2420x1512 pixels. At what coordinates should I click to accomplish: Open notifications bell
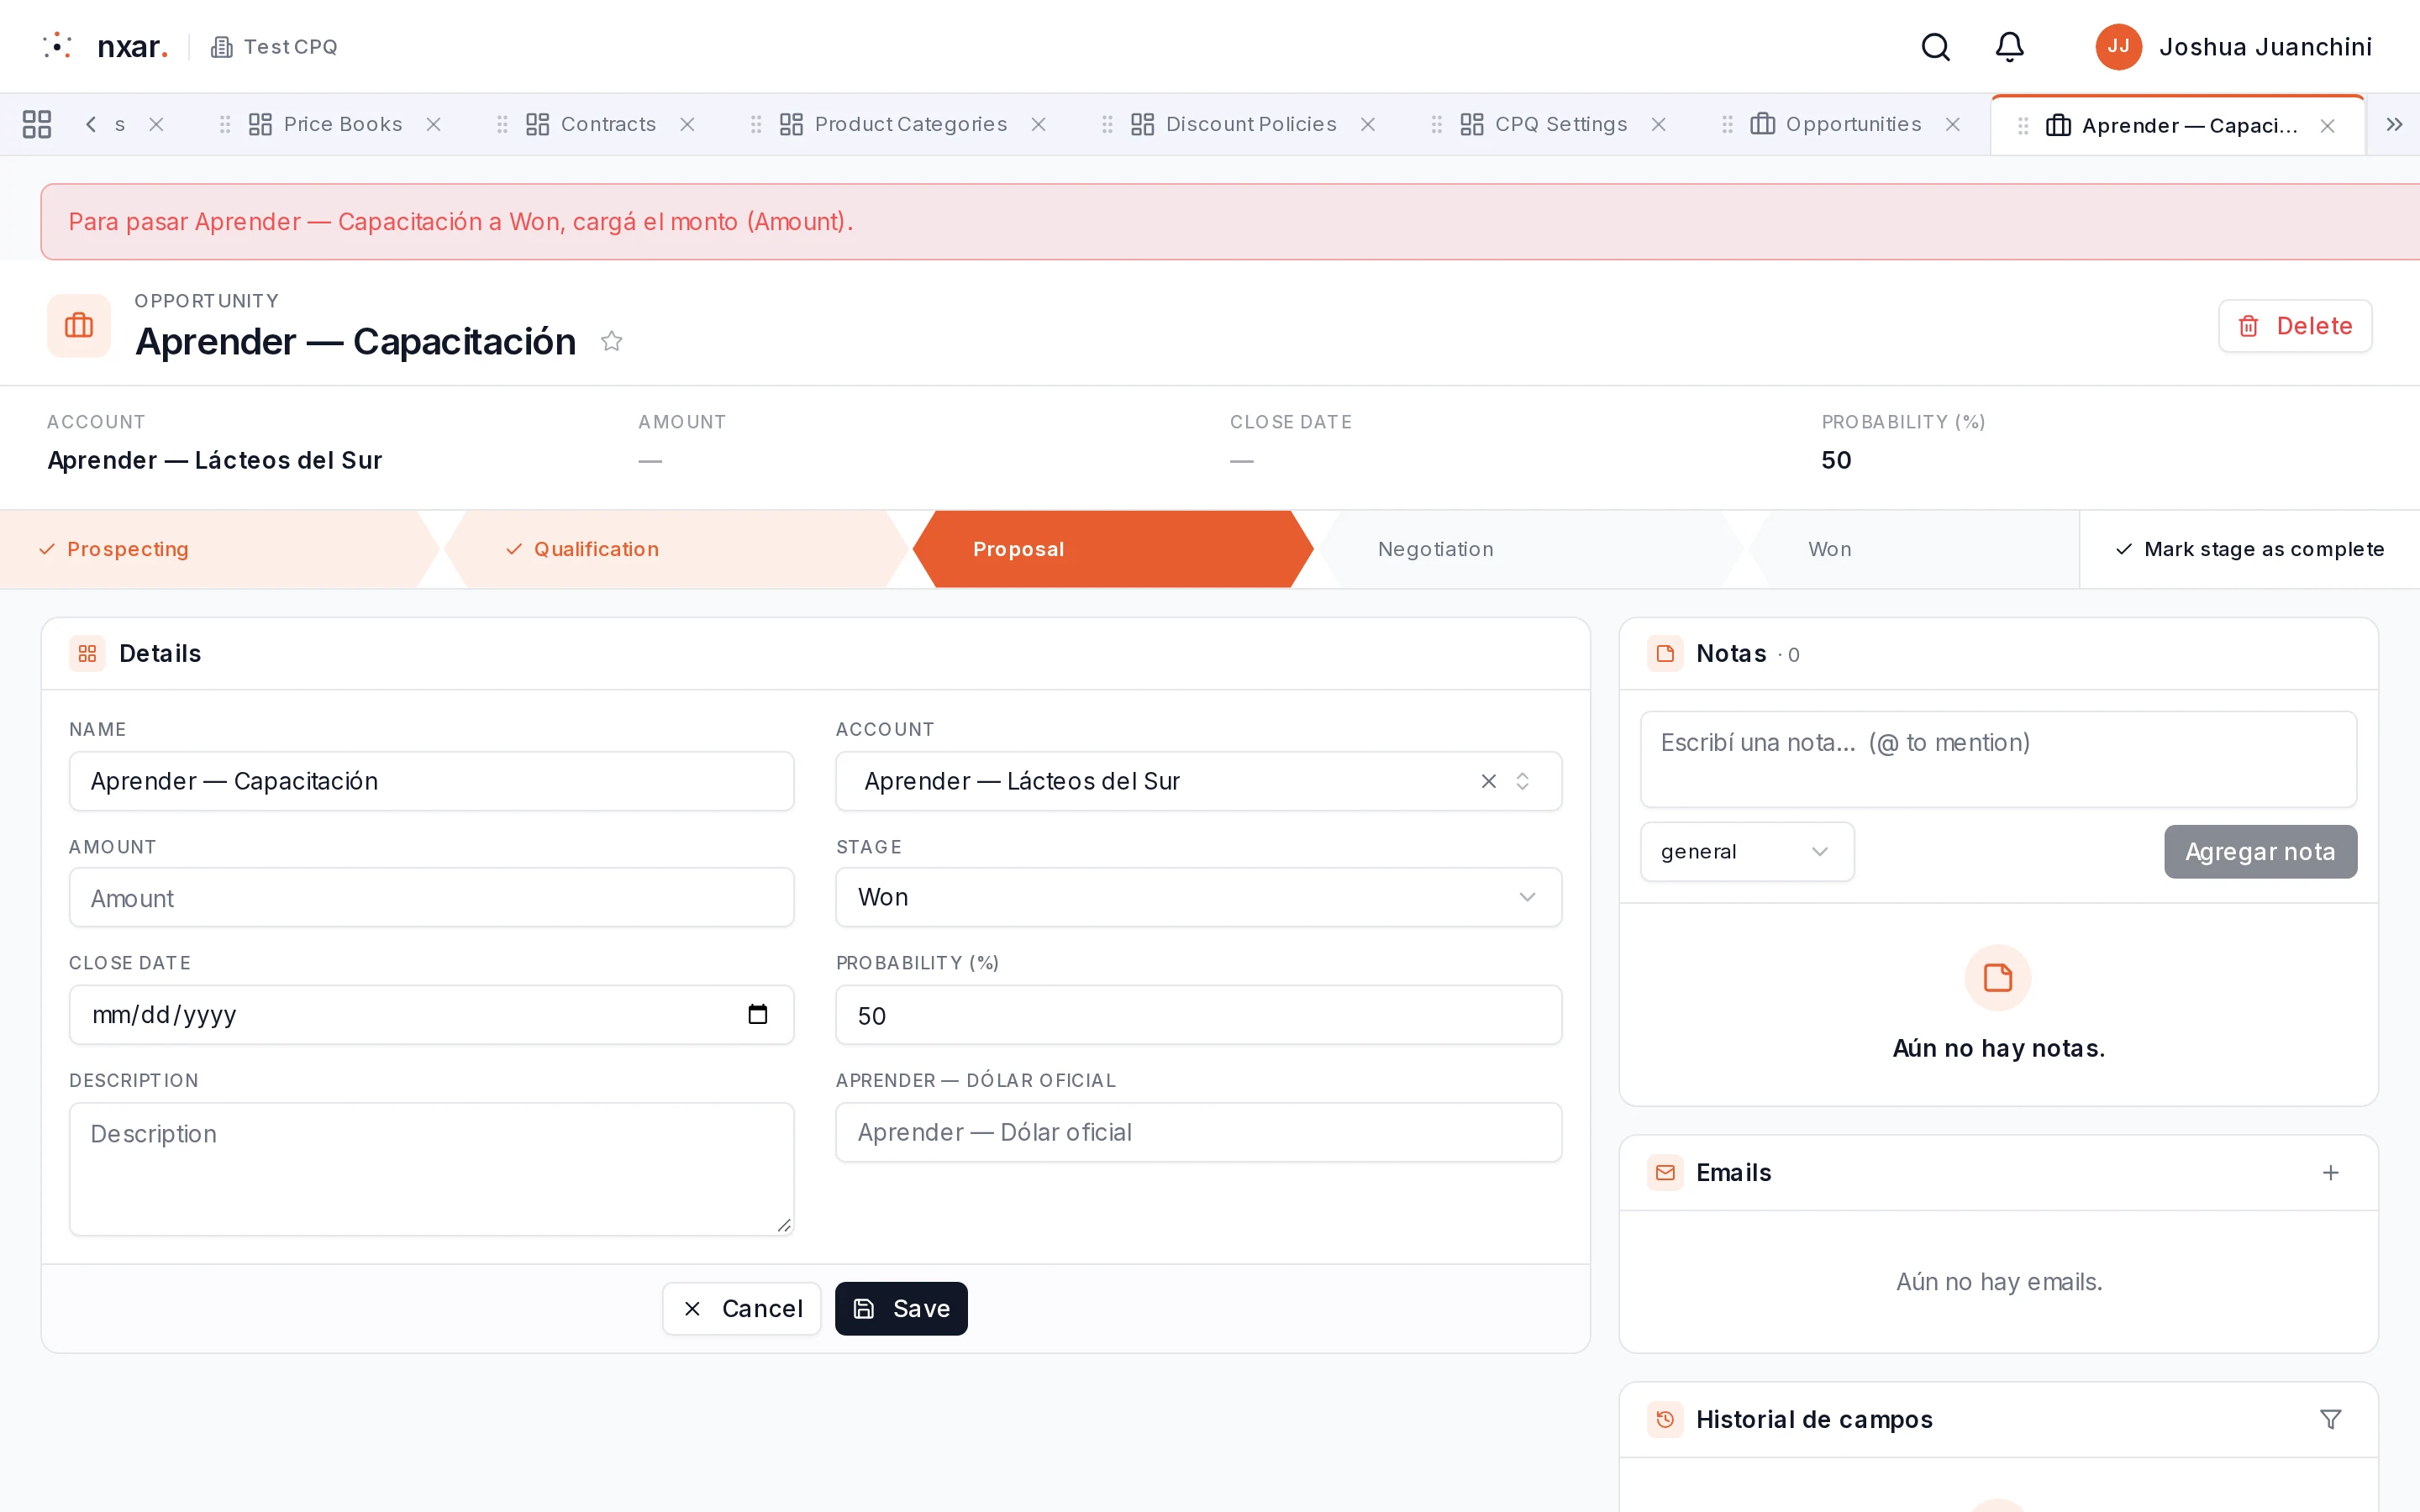(x=2010, y=47)
